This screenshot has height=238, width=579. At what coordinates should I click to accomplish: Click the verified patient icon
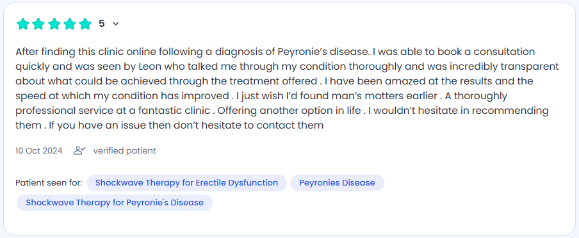click(79, 150)
